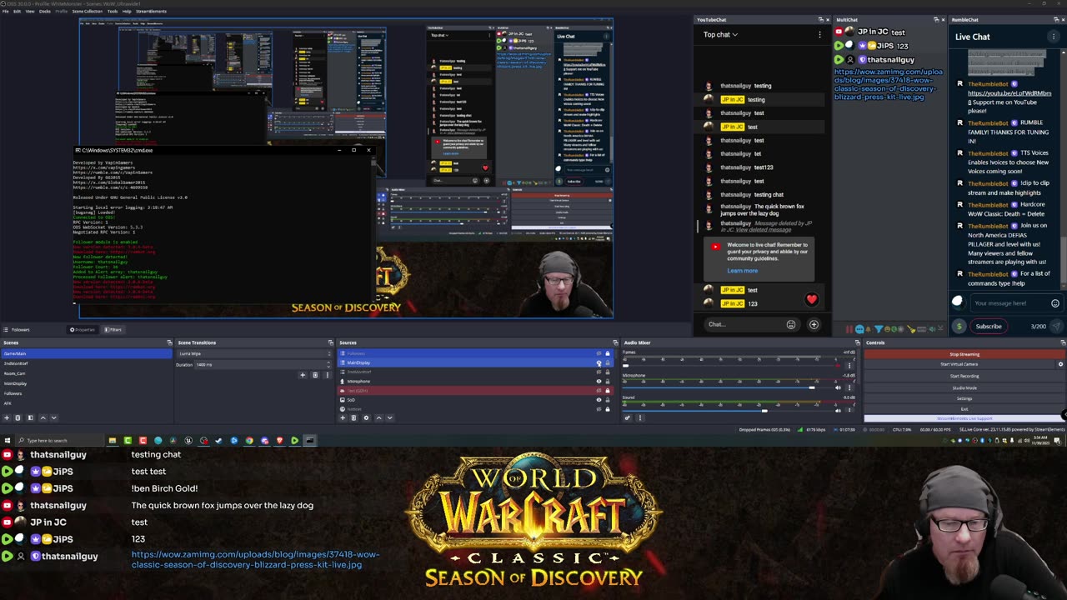Click the Stop Streaming button
Viewport: 1067px width, 600px height.
[x=964, y=354]
